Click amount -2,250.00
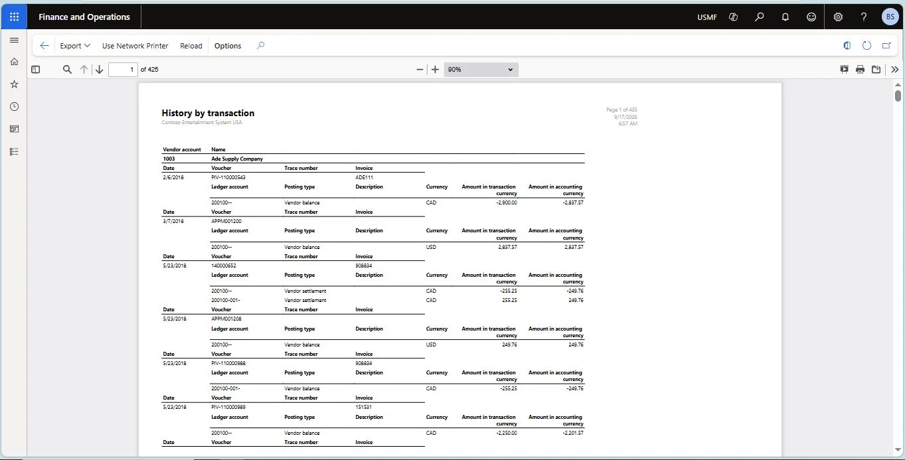 [506, 433]
